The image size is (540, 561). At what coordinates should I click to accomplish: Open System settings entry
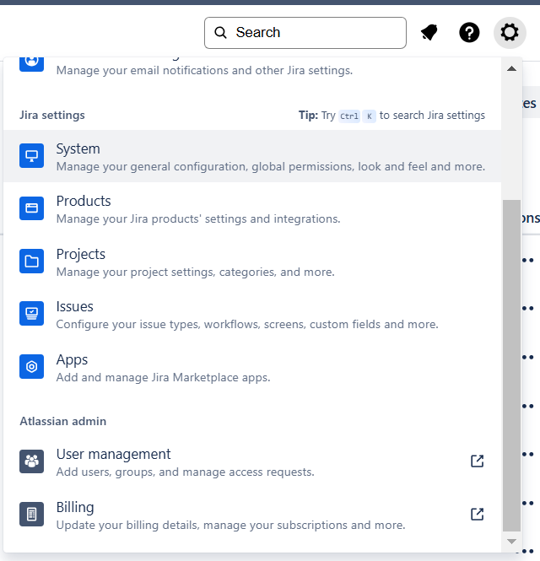pos(252,156)
